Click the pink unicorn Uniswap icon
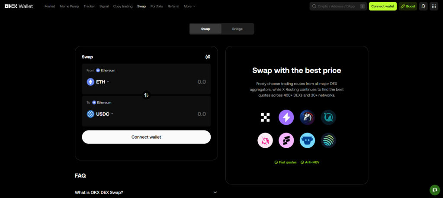The width and height of the screenshot is (443, 198). (x=265, y=140)
